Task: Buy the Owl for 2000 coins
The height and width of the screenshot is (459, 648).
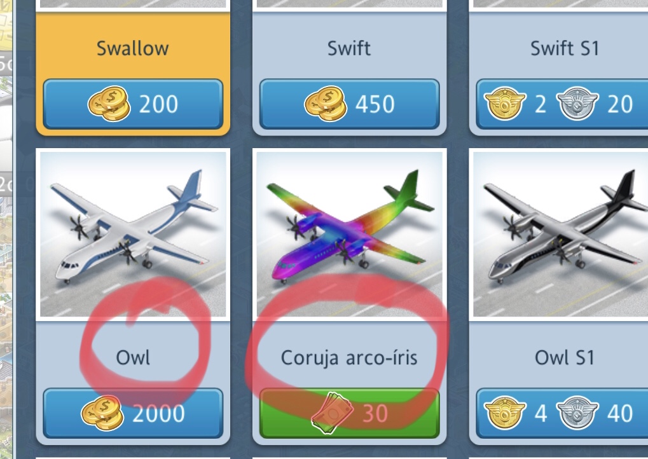Action: point(133,413)
